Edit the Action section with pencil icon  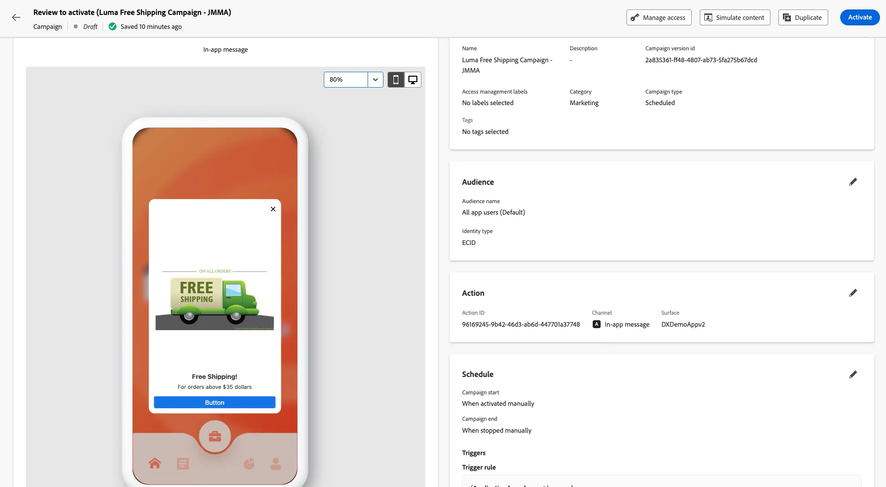tap(853, 293)
